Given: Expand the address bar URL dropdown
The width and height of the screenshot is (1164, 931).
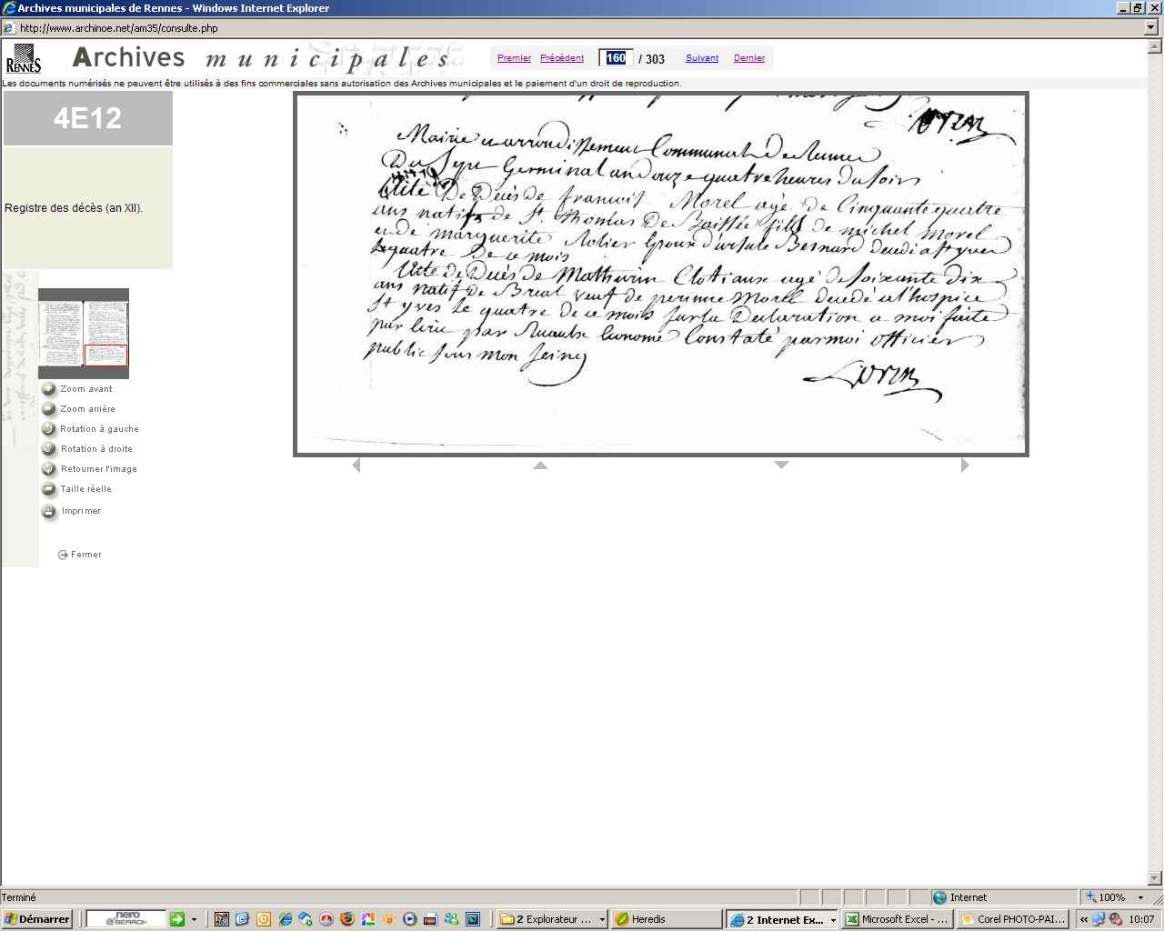Looking at the screenshot, I should click(1151, 28).
